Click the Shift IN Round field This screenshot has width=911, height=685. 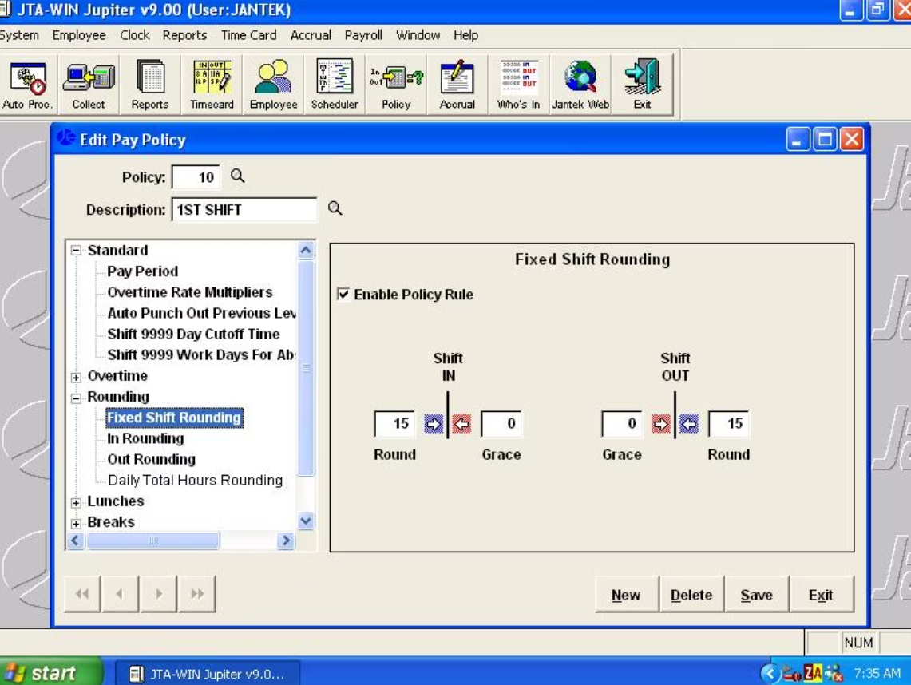(x=395, y=424)
